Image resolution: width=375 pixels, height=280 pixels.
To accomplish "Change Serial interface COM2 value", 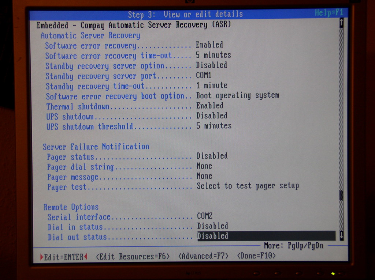I will 205,216.
